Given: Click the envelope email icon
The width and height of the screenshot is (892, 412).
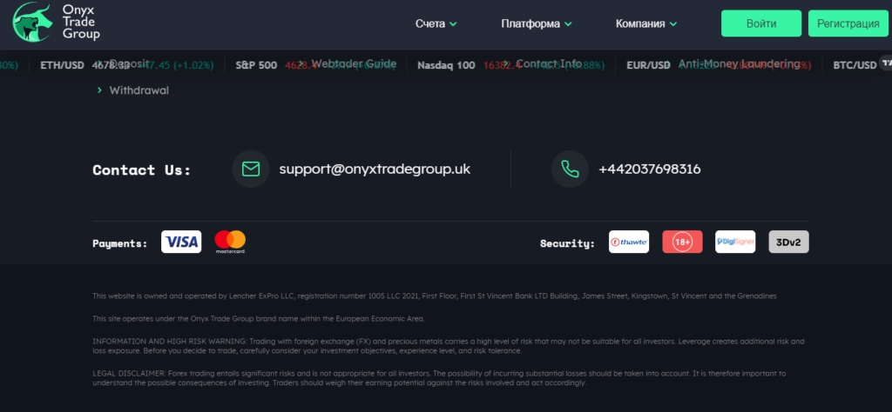Looking at the screenshot, I should [251, 169].
